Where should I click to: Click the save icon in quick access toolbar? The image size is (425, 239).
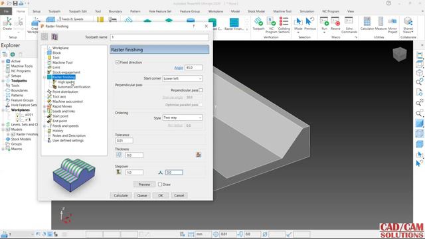point(15,3)
